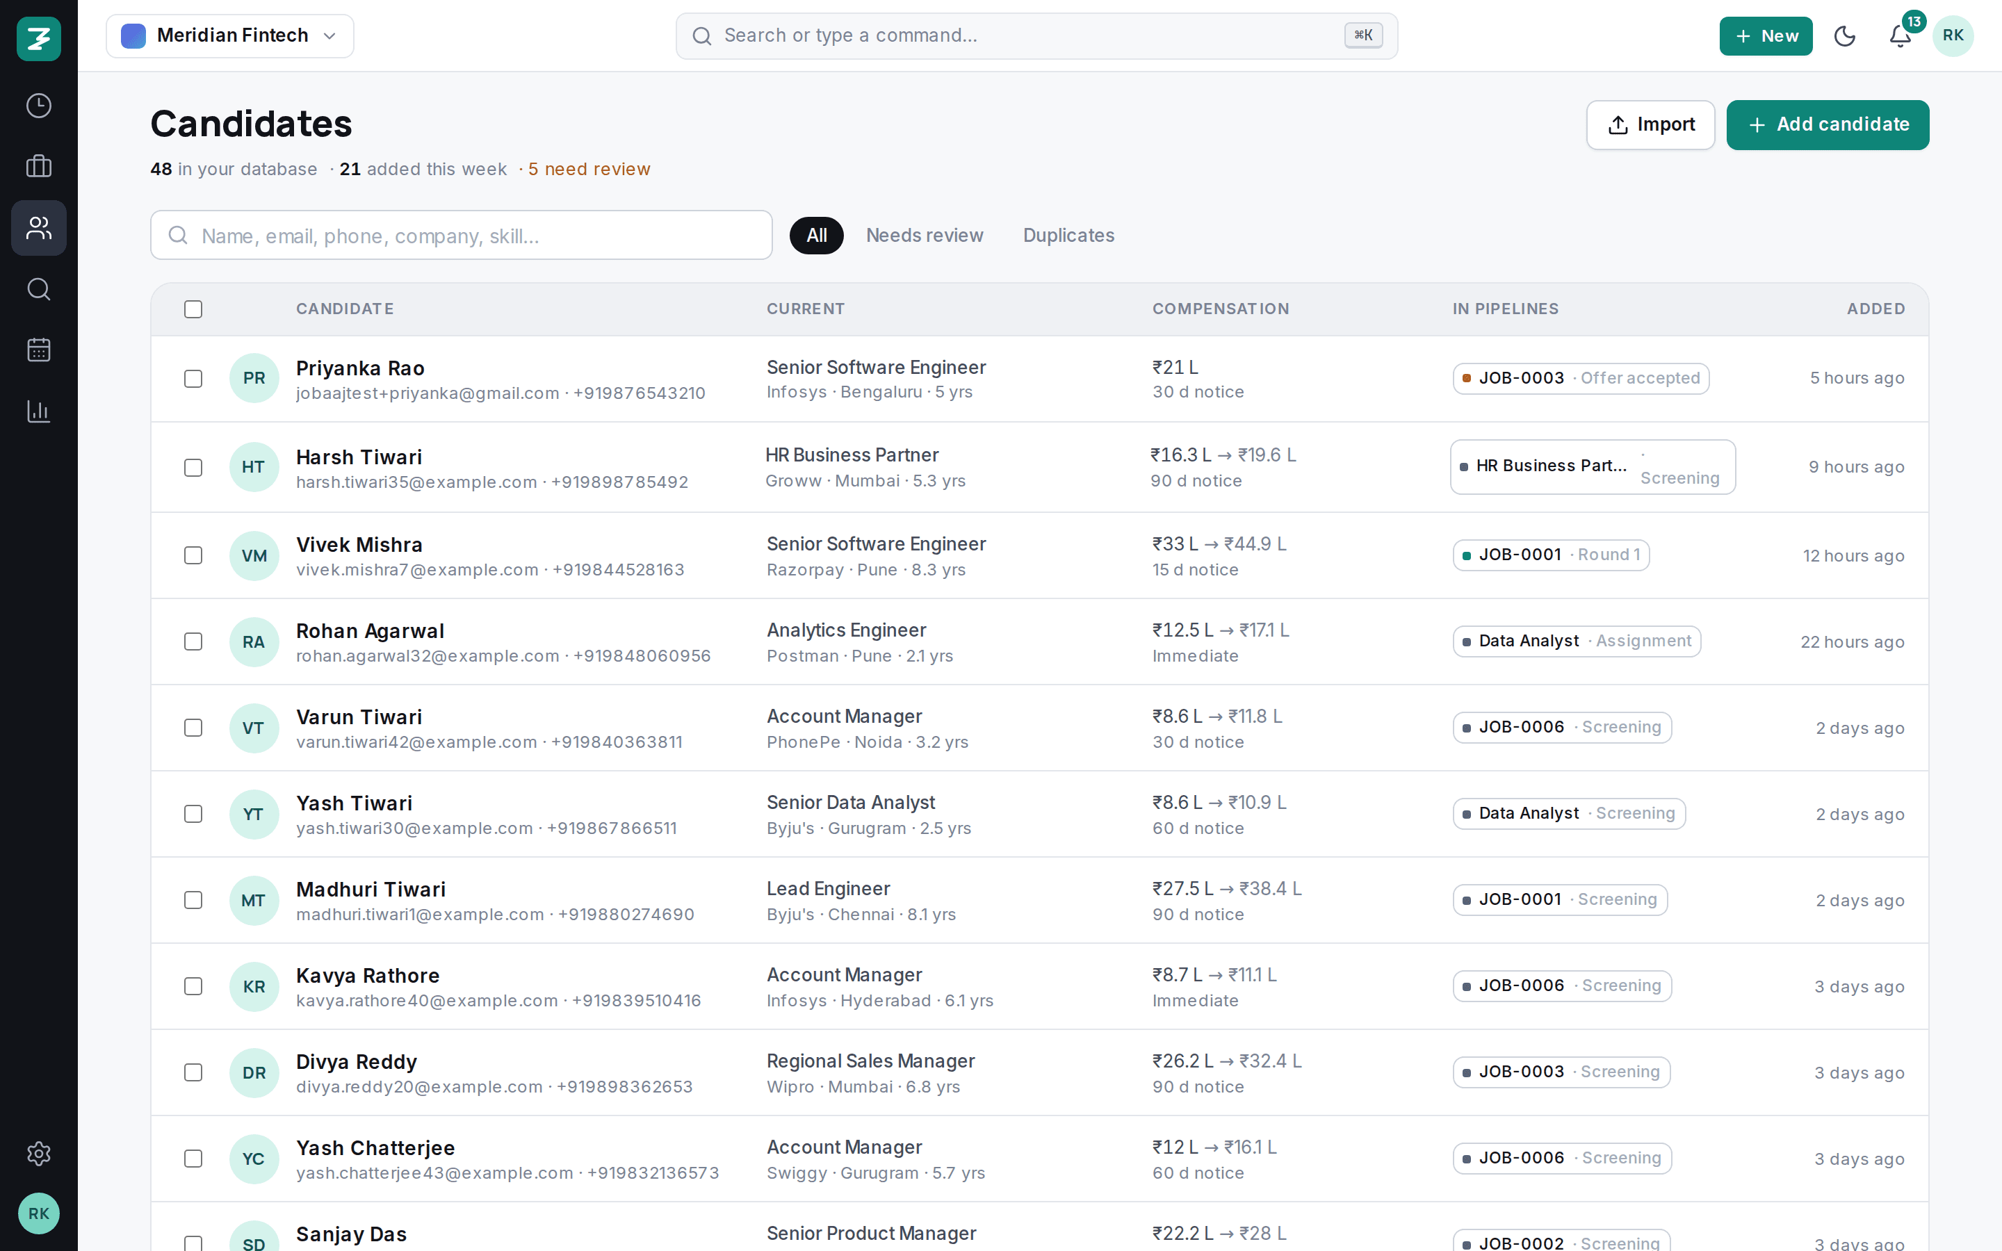Viewport: 2002px width, 1251px height.
Task: Click Yash Chatterjee's YC avatar
Action: pyautogui.click(x=254, y=1159)
